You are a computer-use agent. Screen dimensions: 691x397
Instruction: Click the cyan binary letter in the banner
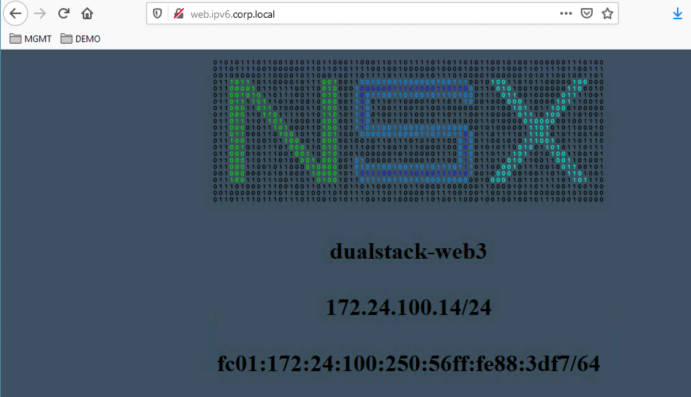coord(539,131)
